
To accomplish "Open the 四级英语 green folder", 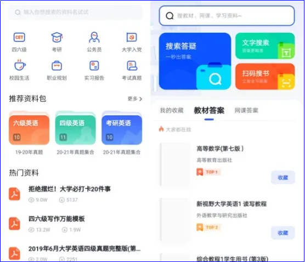I will click(76, 128).
